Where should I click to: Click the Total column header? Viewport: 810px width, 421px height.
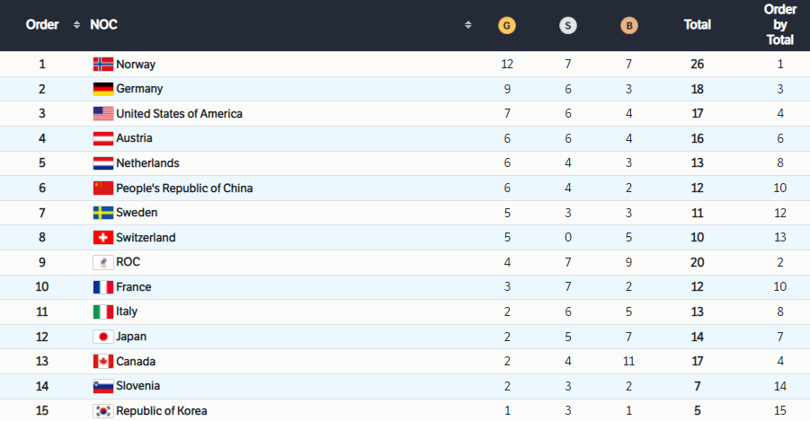(698, 25)
